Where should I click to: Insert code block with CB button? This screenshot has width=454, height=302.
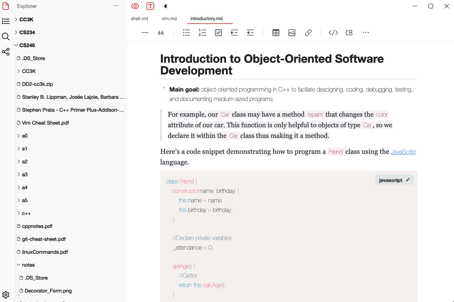click(x=349, y=33)
